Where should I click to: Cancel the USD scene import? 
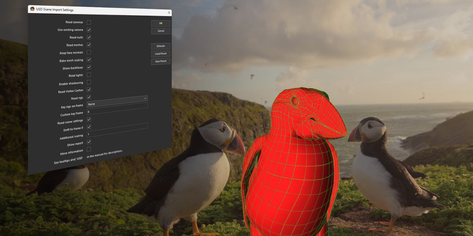[x=161, y=31]
